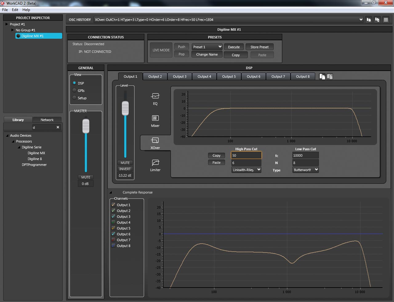Open the Mixer section icon

pos(155,118)
